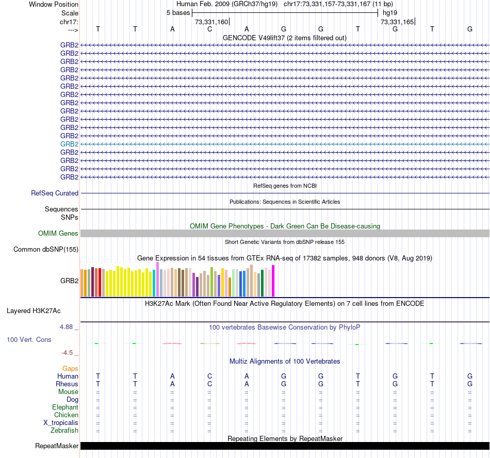The height and width of the screenshot is (458, 490).
Task: Click the Gaps row label
Action: tap(70, 369)
